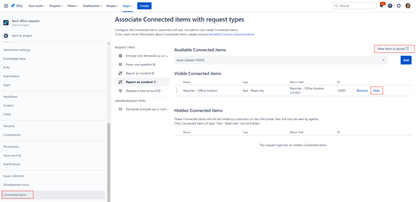
Task: Click the blue Add button
Action: point(406,60)
